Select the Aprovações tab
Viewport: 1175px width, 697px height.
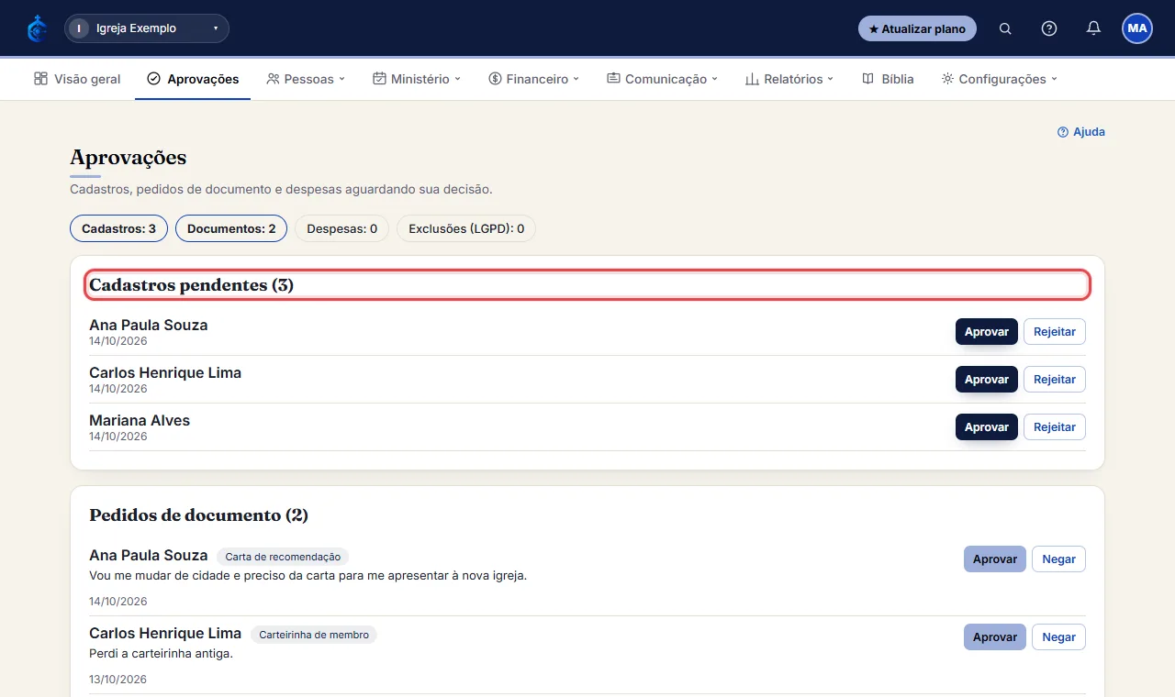point(193,79)
